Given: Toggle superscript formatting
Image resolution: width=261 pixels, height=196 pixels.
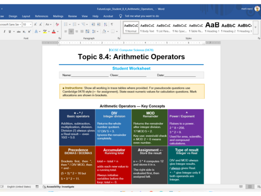Looking at the screenshot, I should pos(29,31).
